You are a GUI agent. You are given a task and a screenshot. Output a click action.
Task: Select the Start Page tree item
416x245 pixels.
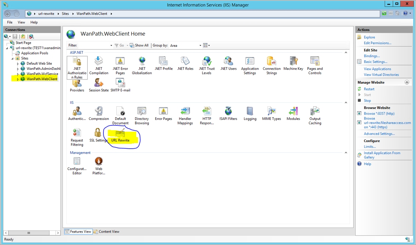pos(23,43)
